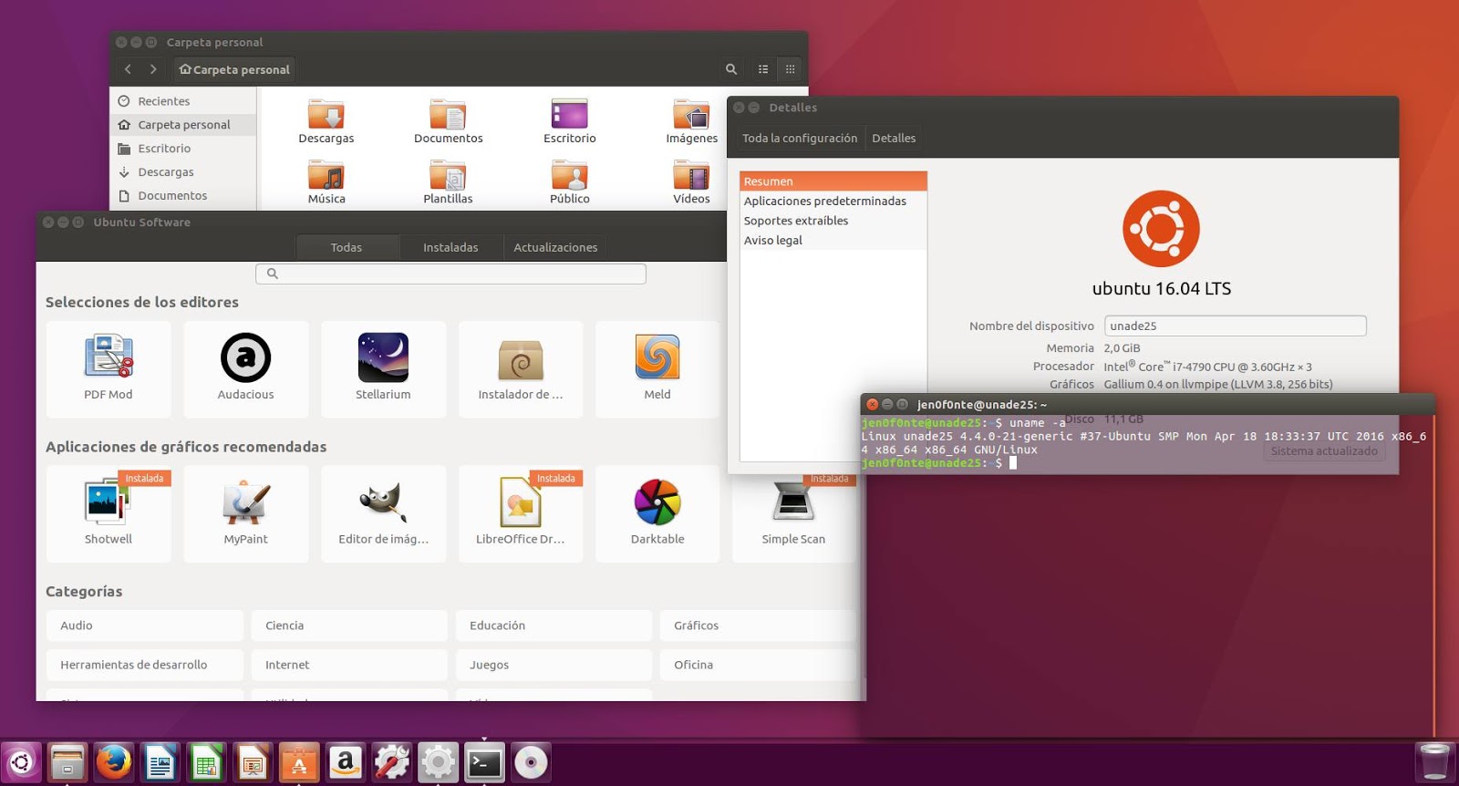Select Recientes in file manager sidebar

coord(183,101)
